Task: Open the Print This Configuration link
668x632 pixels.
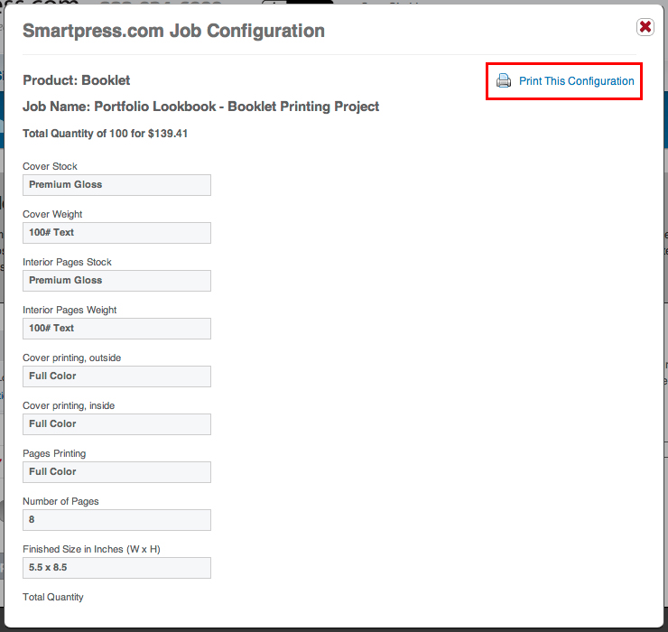Action: [x=576, y=81]
